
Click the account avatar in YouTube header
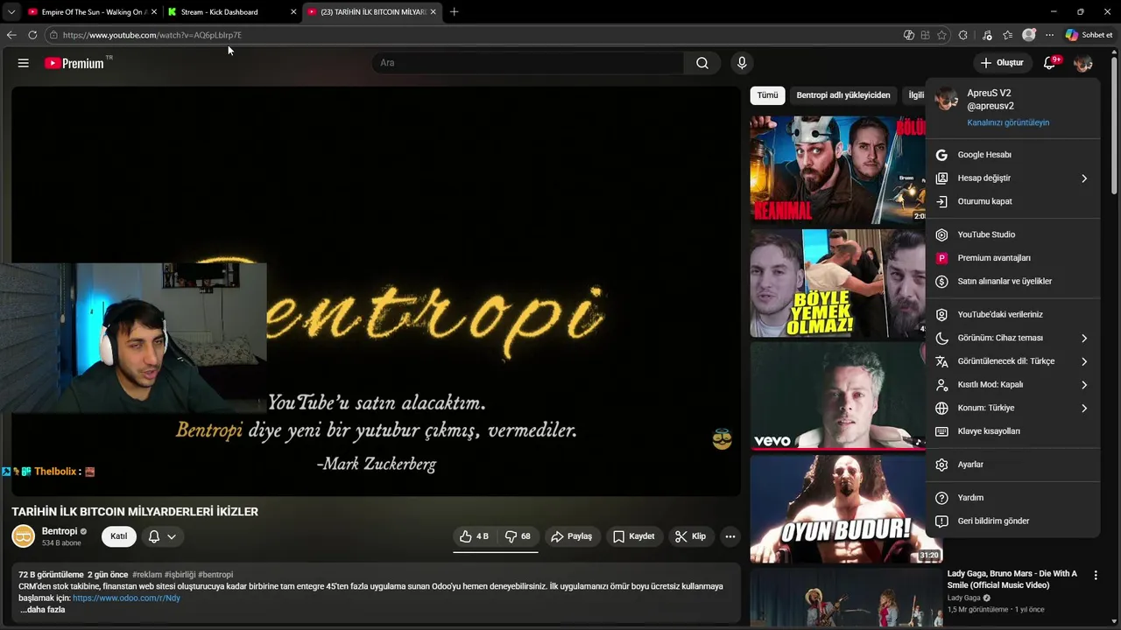(x=1083, y=63)
